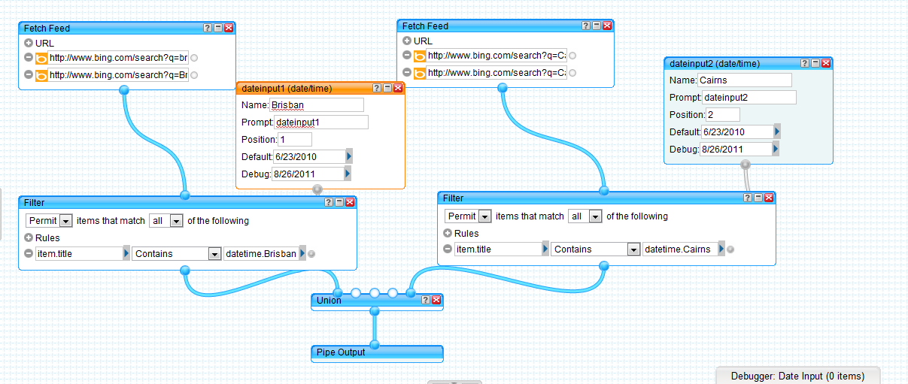Viewport: 908px width, 384px height.
Task: Edit the datetime.Brisban value field
Action: point(261,254)
